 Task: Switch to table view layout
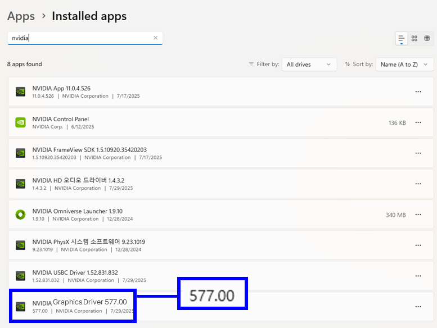pos(427,38)
